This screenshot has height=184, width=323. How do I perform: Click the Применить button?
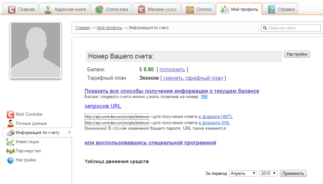(293, 173)
